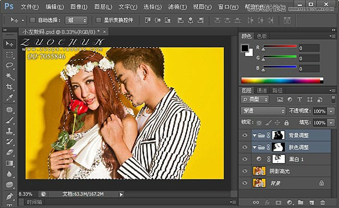Open the blend mode 穿透 dropdown

tap(263, 111)
